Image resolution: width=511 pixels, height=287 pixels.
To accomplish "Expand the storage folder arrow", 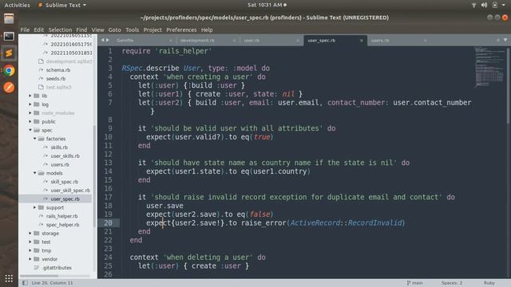I will (x=30, y=233).
